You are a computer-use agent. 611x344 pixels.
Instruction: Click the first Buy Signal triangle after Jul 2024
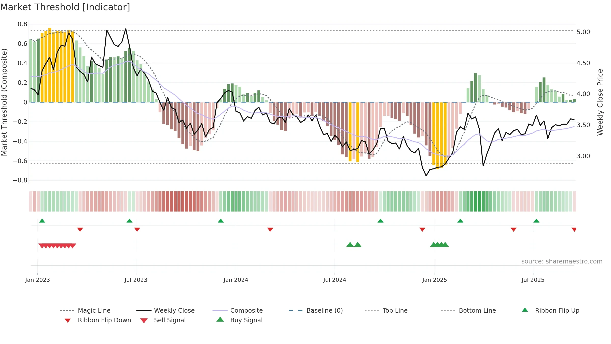click(x=350, y=245)
